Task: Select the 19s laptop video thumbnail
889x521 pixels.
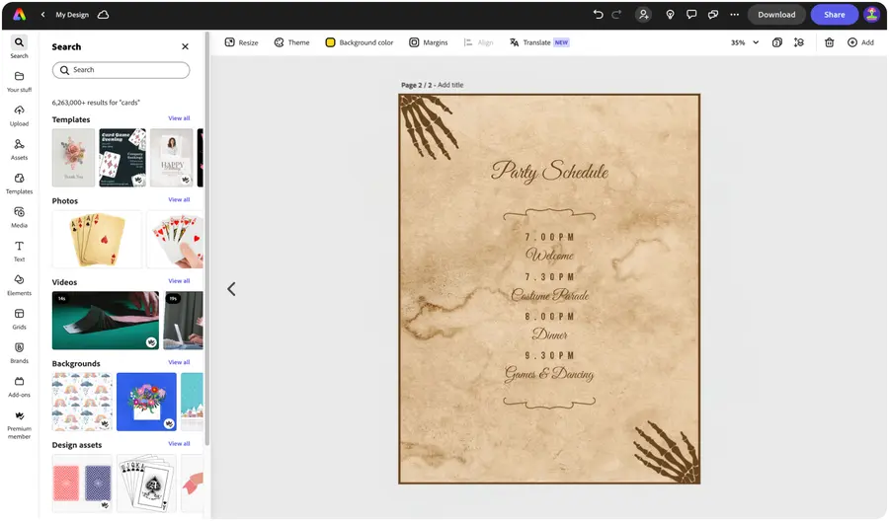Action: [x=183, y=321]
